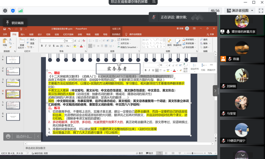Toggle Italic in the floating mini toolbar

pos(149,70)
